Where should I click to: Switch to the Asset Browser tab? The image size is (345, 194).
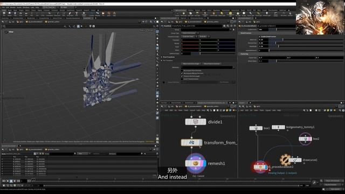coord(189,103)
